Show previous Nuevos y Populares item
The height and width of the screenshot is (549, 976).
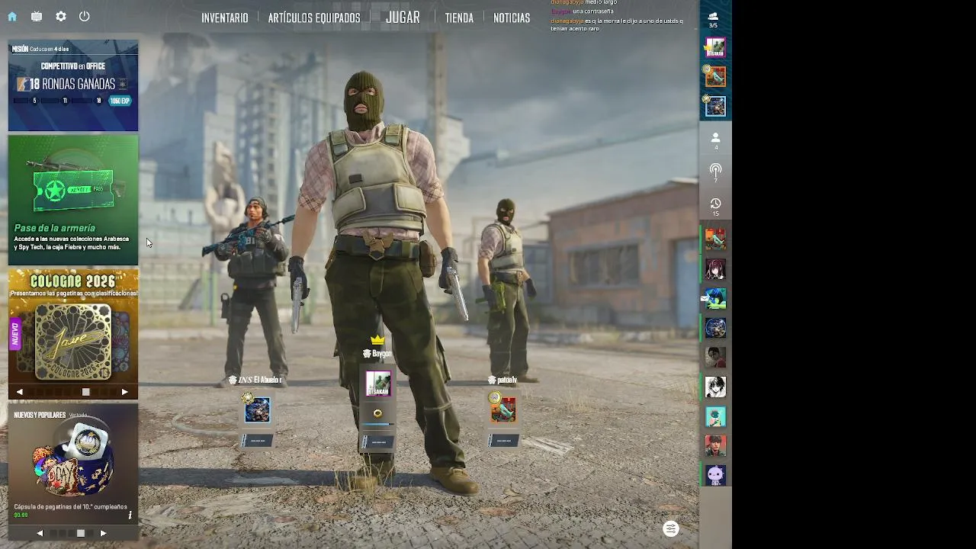pyautogui.click(x=40, y=533)
